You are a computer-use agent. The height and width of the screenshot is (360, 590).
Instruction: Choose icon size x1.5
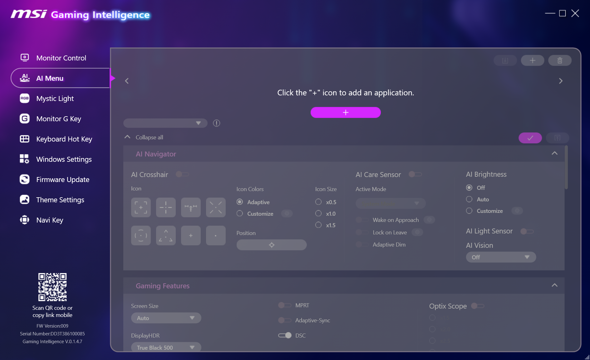coord(318,225)
